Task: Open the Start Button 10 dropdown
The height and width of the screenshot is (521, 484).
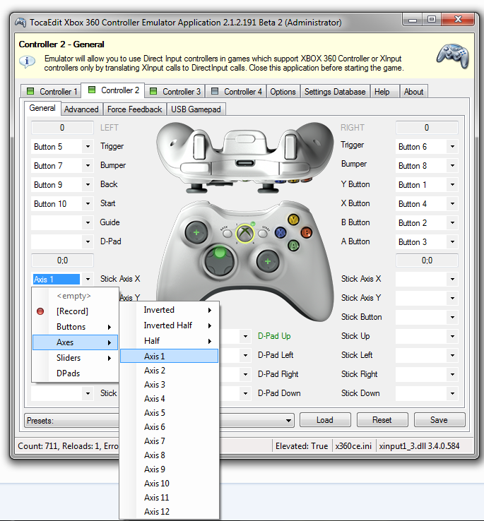Action: click(x=88, y=203)
